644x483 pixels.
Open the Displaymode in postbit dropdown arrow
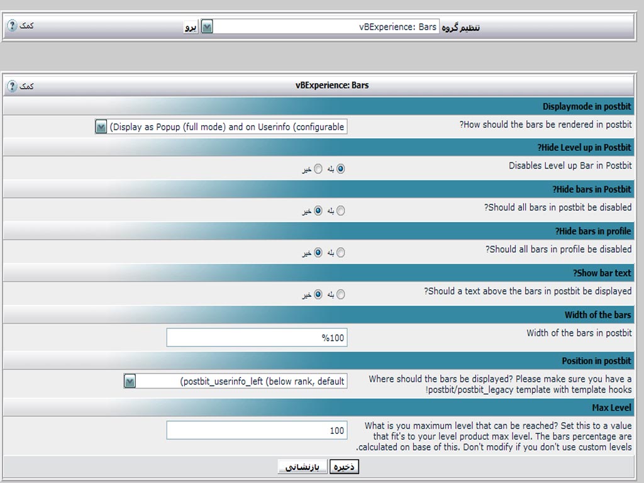(101, 126)
